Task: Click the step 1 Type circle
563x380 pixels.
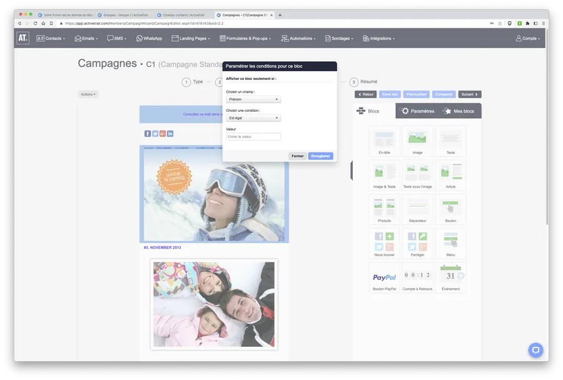Action: point(186,82)
